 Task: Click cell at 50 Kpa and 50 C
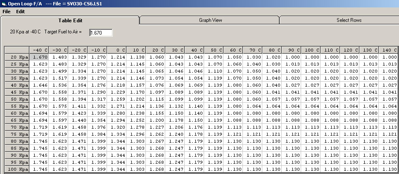pos(214,99)
